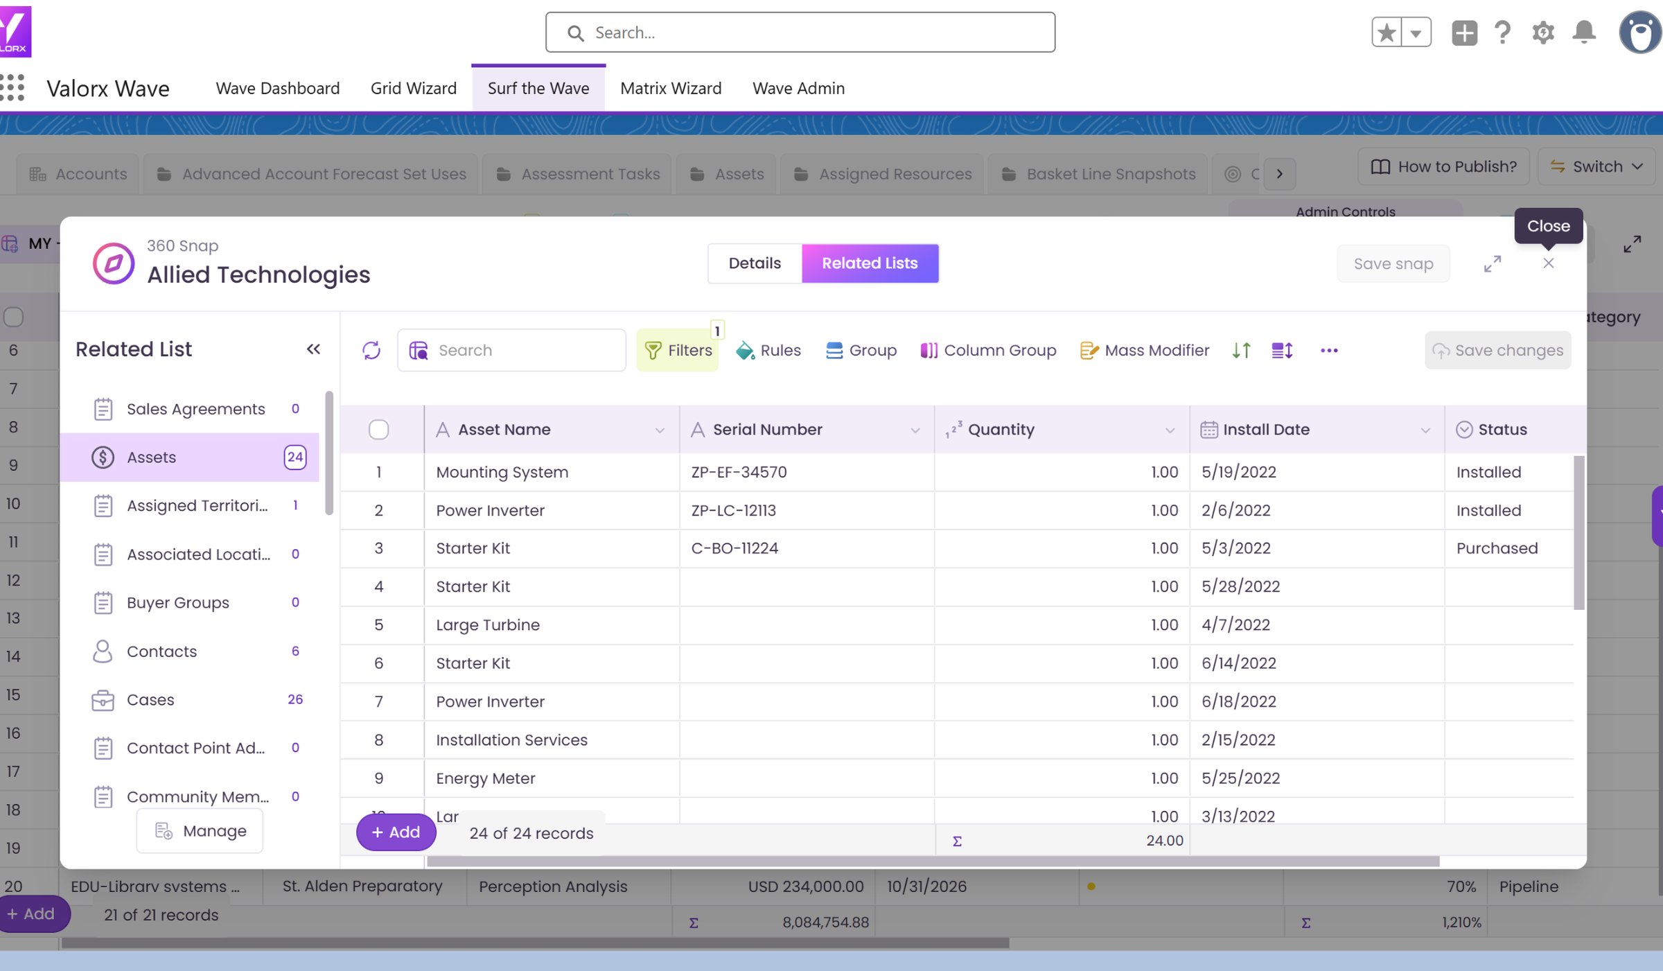Open the App Launcher grid icon
Image resolution: width=1663 pixels, height=971 pixels.
12,88
